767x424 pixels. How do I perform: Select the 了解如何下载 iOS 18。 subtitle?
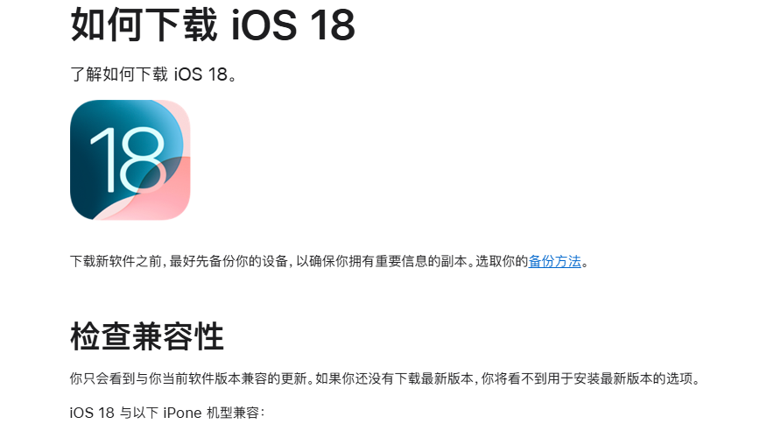pyautogui.click(x=153, y=74)
